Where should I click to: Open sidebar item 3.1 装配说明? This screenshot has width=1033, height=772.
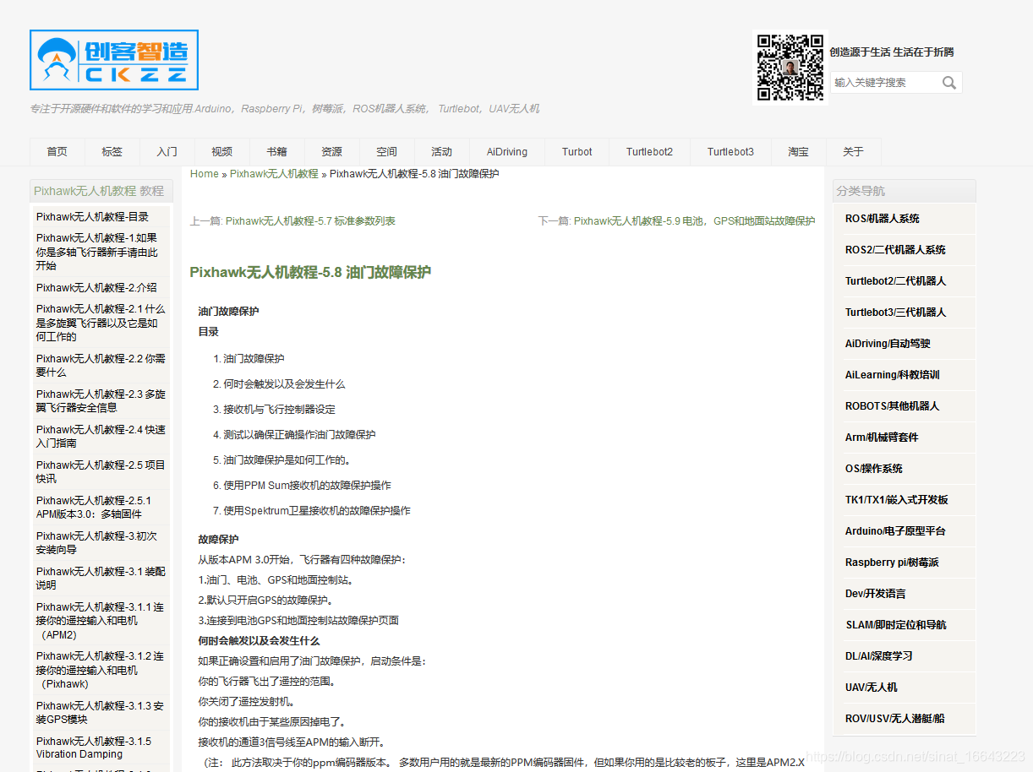(101, 578)
